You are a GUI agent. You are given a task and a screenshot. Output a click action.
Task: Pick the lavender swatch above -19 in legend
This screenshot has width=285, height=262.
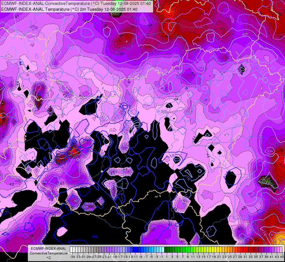tap(113, 249)
